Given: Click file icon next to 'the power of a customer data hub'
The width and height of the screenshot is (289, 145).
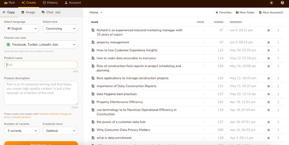Looking at the screenshot, I should [93, 122].
